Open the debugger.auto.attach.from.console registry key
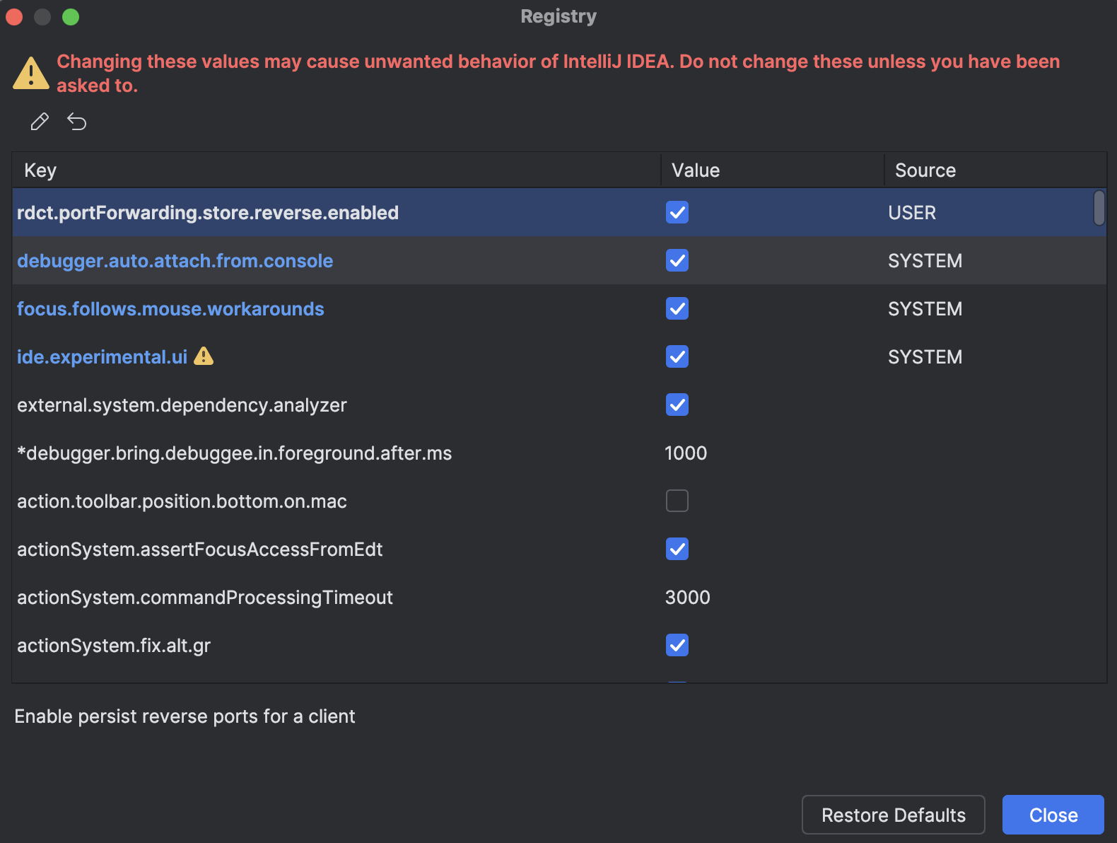Screen dimensions: 1117x843 175,260
